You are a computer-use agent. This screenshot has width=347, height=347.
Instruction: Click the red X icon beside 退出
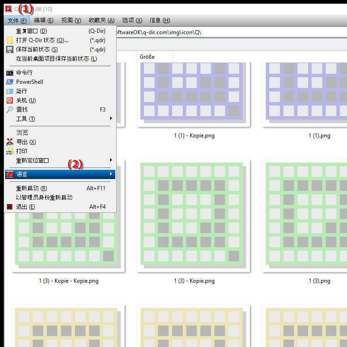pyautogui.click(x=10, y=207)
